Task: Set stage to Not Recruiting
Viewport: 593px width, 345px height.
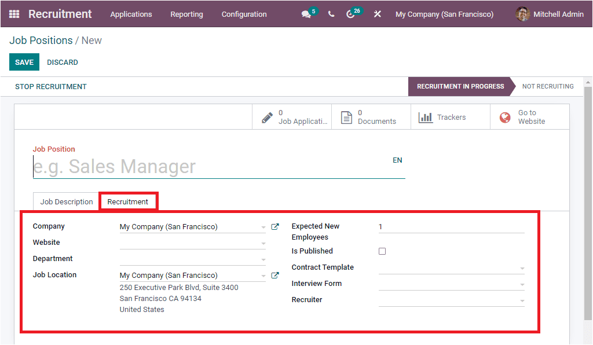Action: 547,86
